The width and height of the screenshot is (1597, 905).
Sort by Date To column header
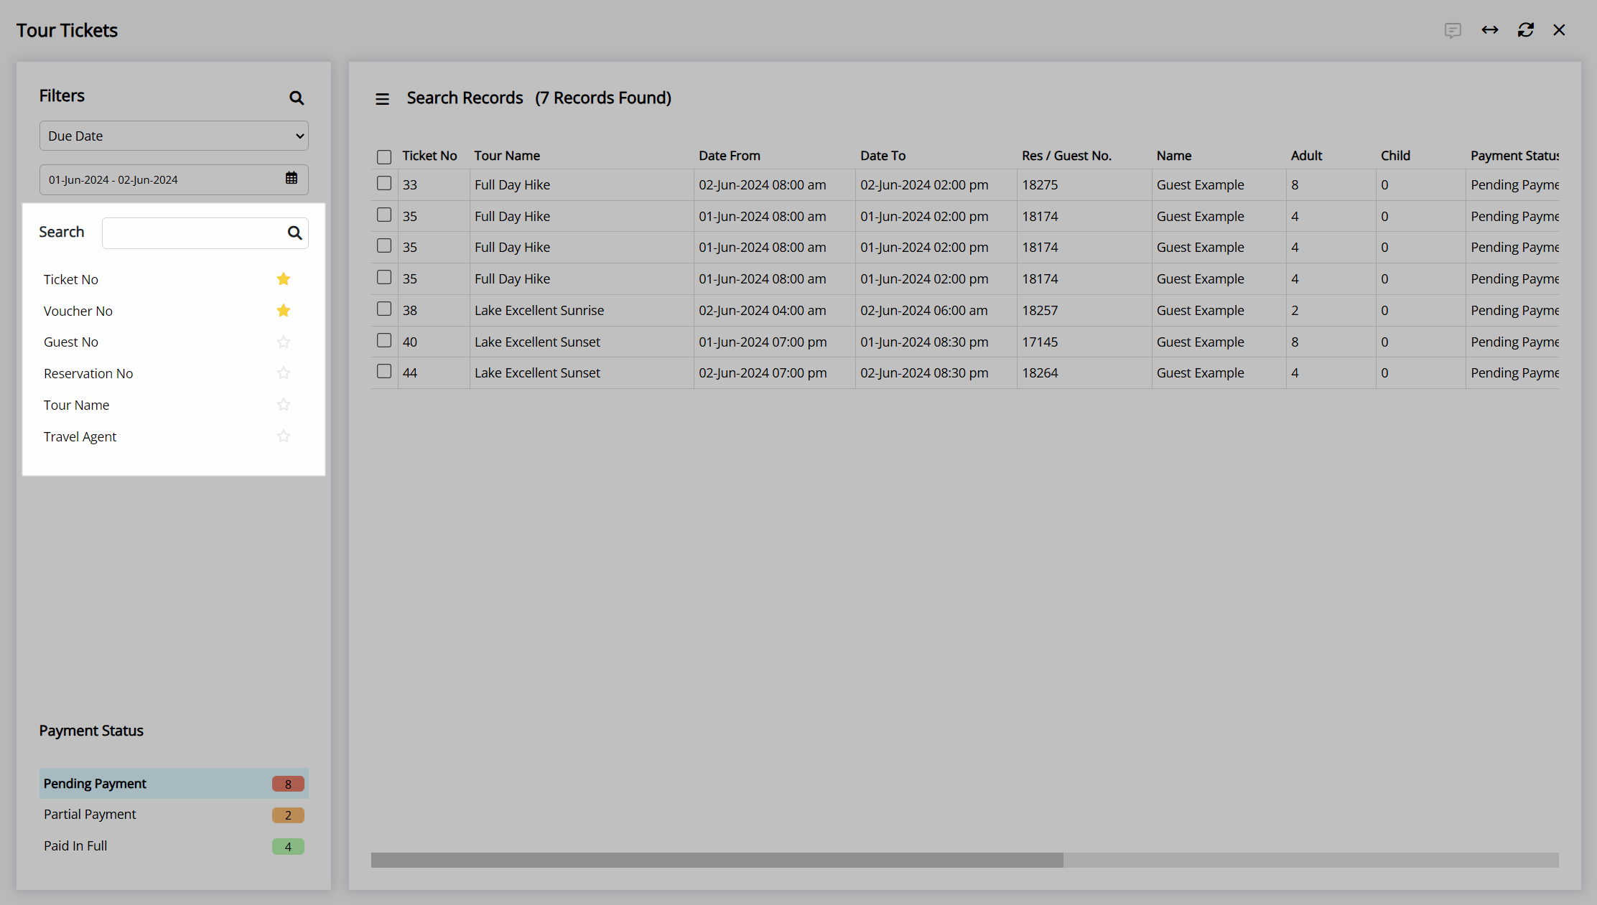click(883, 156)
